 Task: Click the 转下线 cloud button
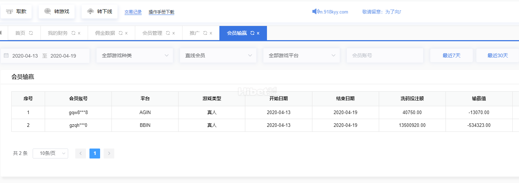[100, 11]
